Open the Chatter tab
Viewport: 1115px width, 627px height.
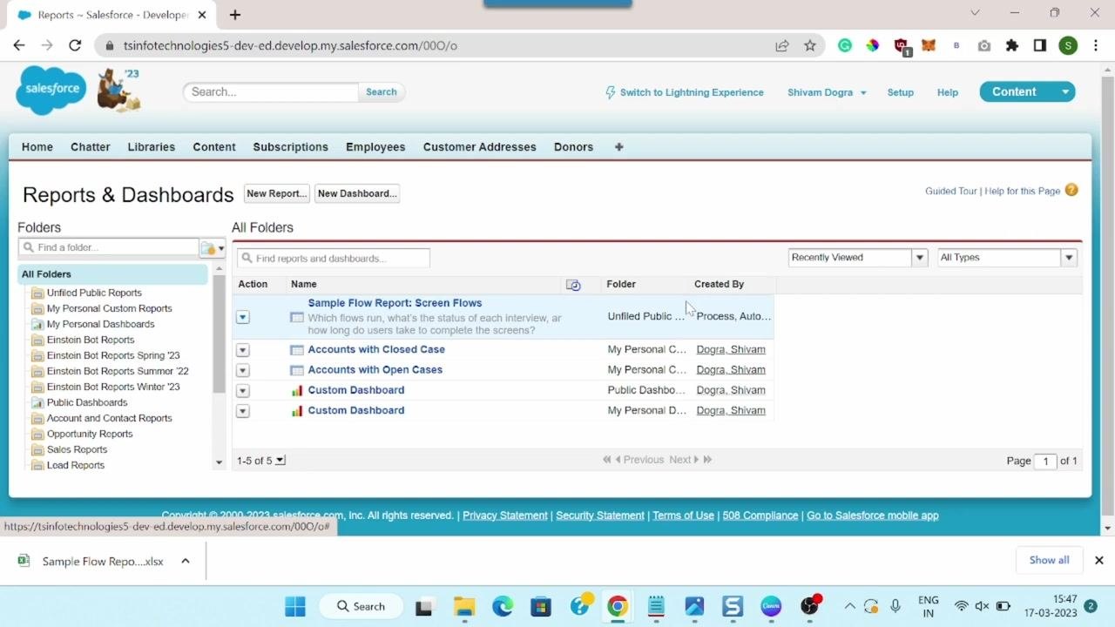[x=91, y=147]
